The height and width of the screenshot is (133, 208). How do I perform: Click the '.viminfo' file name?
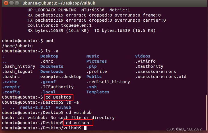(145, 61)
